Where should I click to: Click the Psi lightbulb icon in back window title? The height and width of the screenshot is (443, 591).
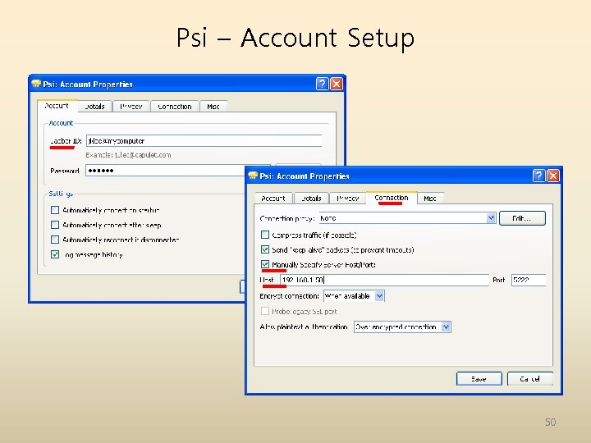[36, 84]
